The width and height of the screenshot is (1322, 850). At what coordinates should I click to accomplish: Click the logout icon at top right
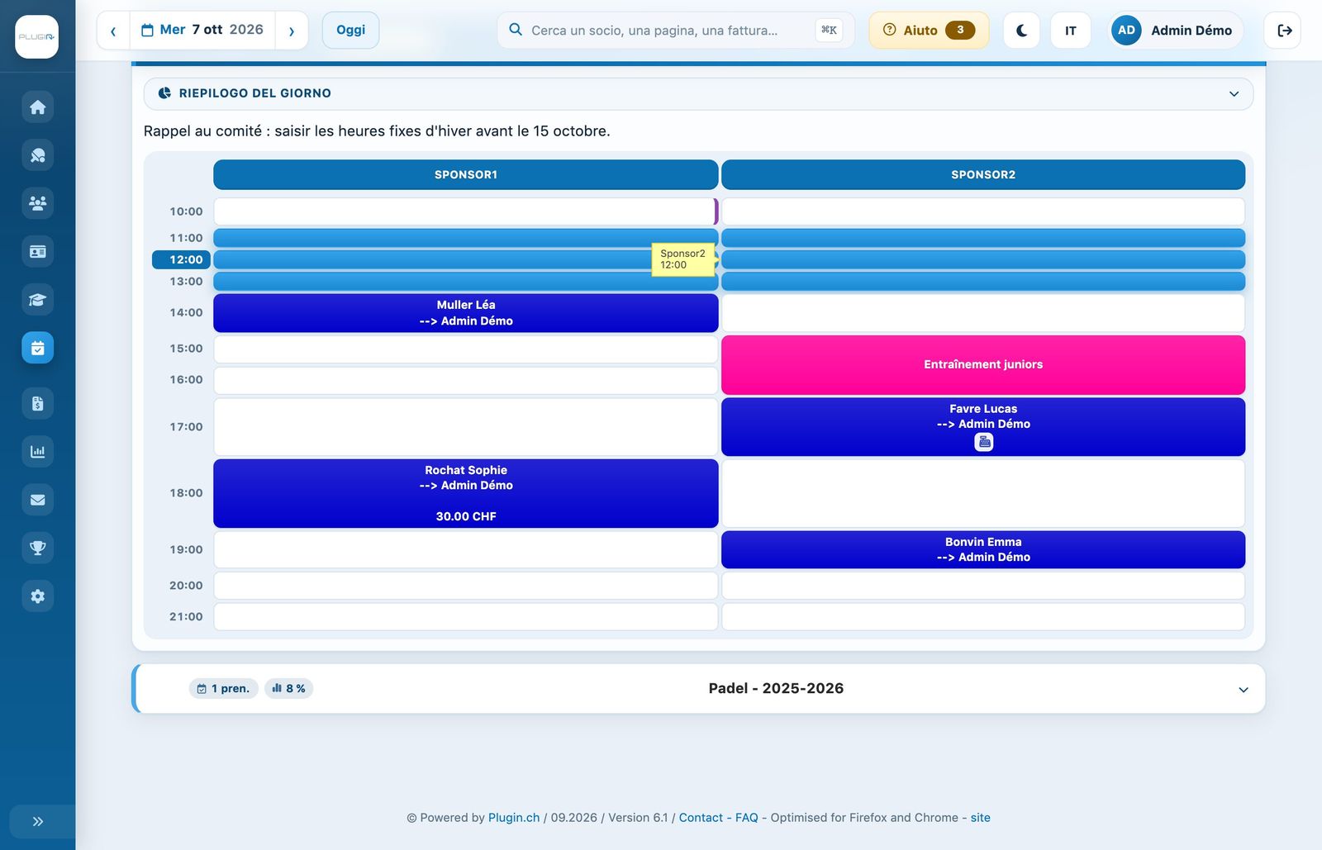1283,31
